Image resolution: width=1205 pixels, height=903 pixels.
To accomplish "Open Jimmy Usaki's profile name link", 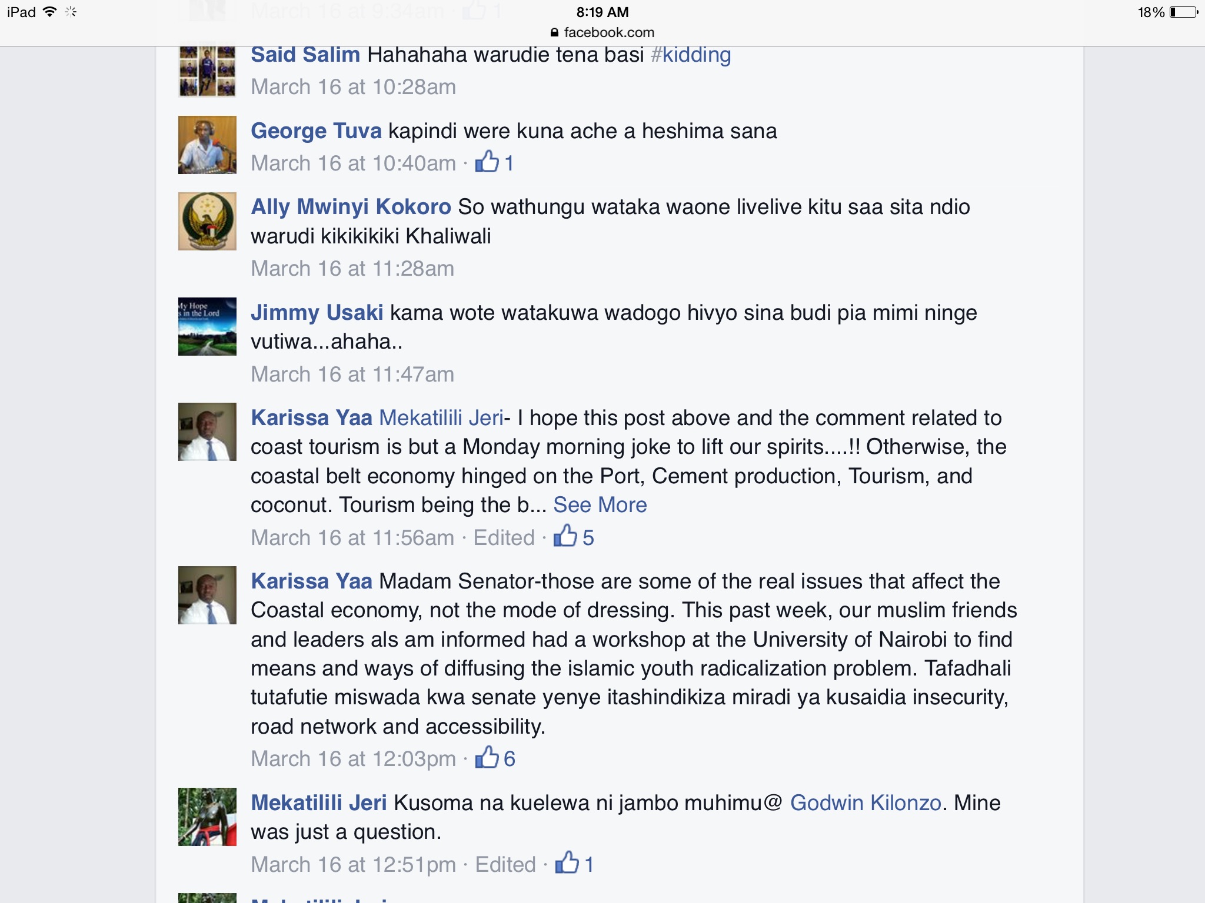I will [317, 312].
